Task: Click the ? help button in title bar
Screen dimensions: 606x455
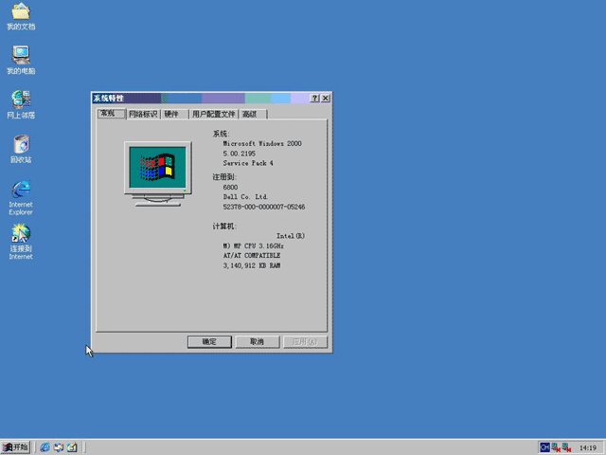Action: [x=314, y=99]
